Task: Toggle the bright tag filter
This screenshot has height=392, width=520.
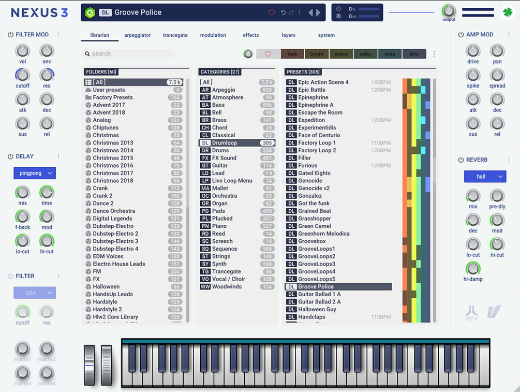Action: point(317,54)
